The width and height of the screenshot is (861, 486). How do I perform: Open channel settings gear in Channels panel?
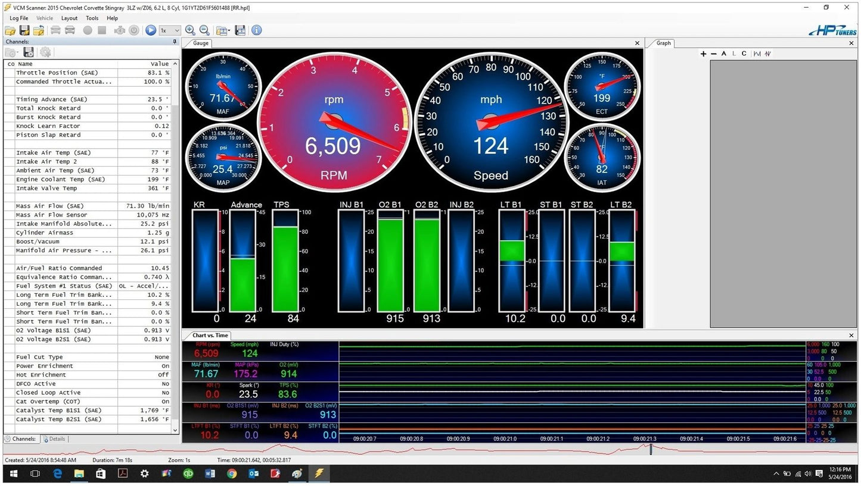(45, 52)
